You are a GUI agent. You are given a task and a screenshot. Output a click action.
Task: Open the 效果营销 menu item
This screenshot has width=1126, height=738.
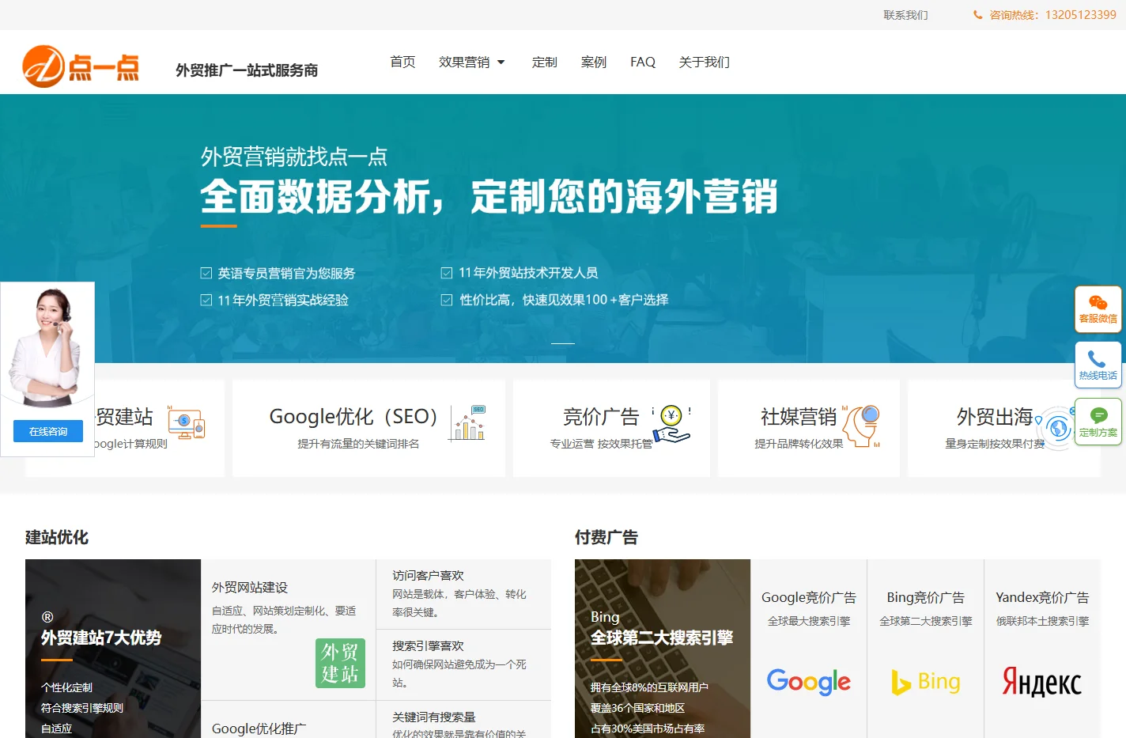(464, 62)
